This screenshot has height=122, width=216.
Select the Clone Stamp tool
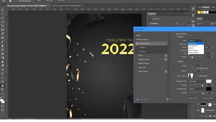2,46
